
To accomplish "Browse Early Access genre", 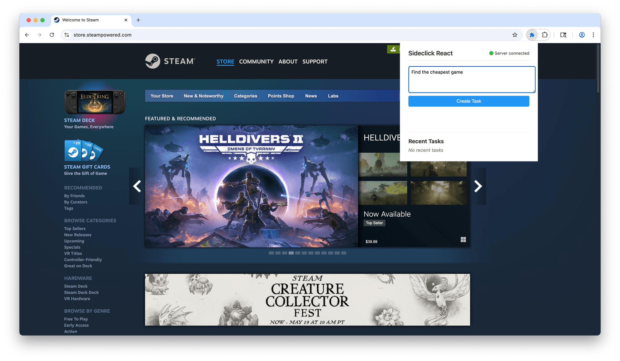I will (76, 325).
